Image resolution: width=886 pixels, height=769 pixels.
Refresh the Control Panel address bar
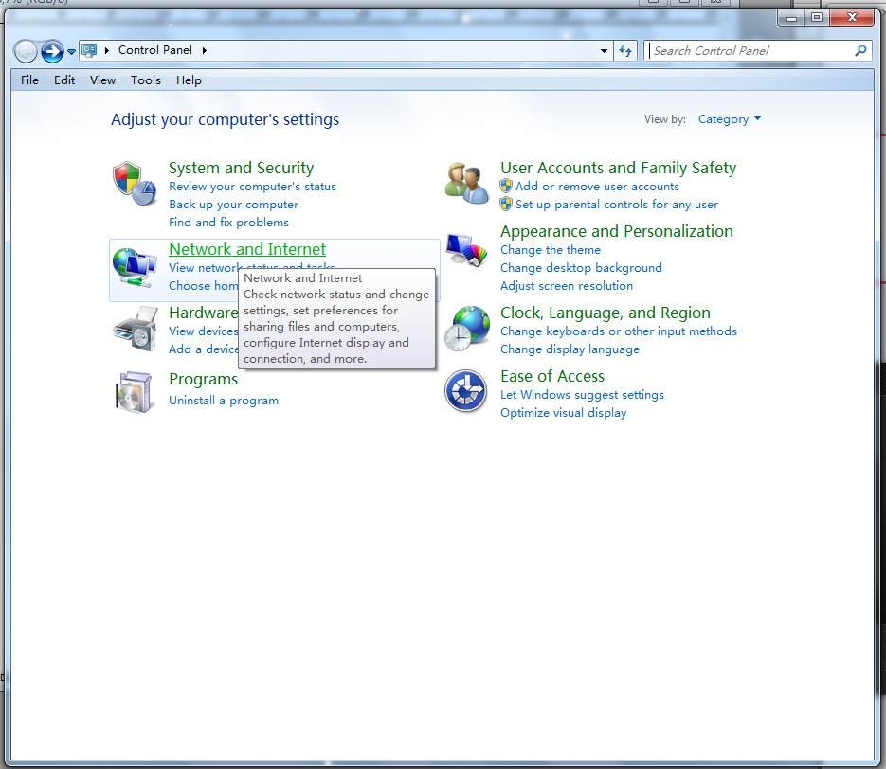click(x=625, y=51)
